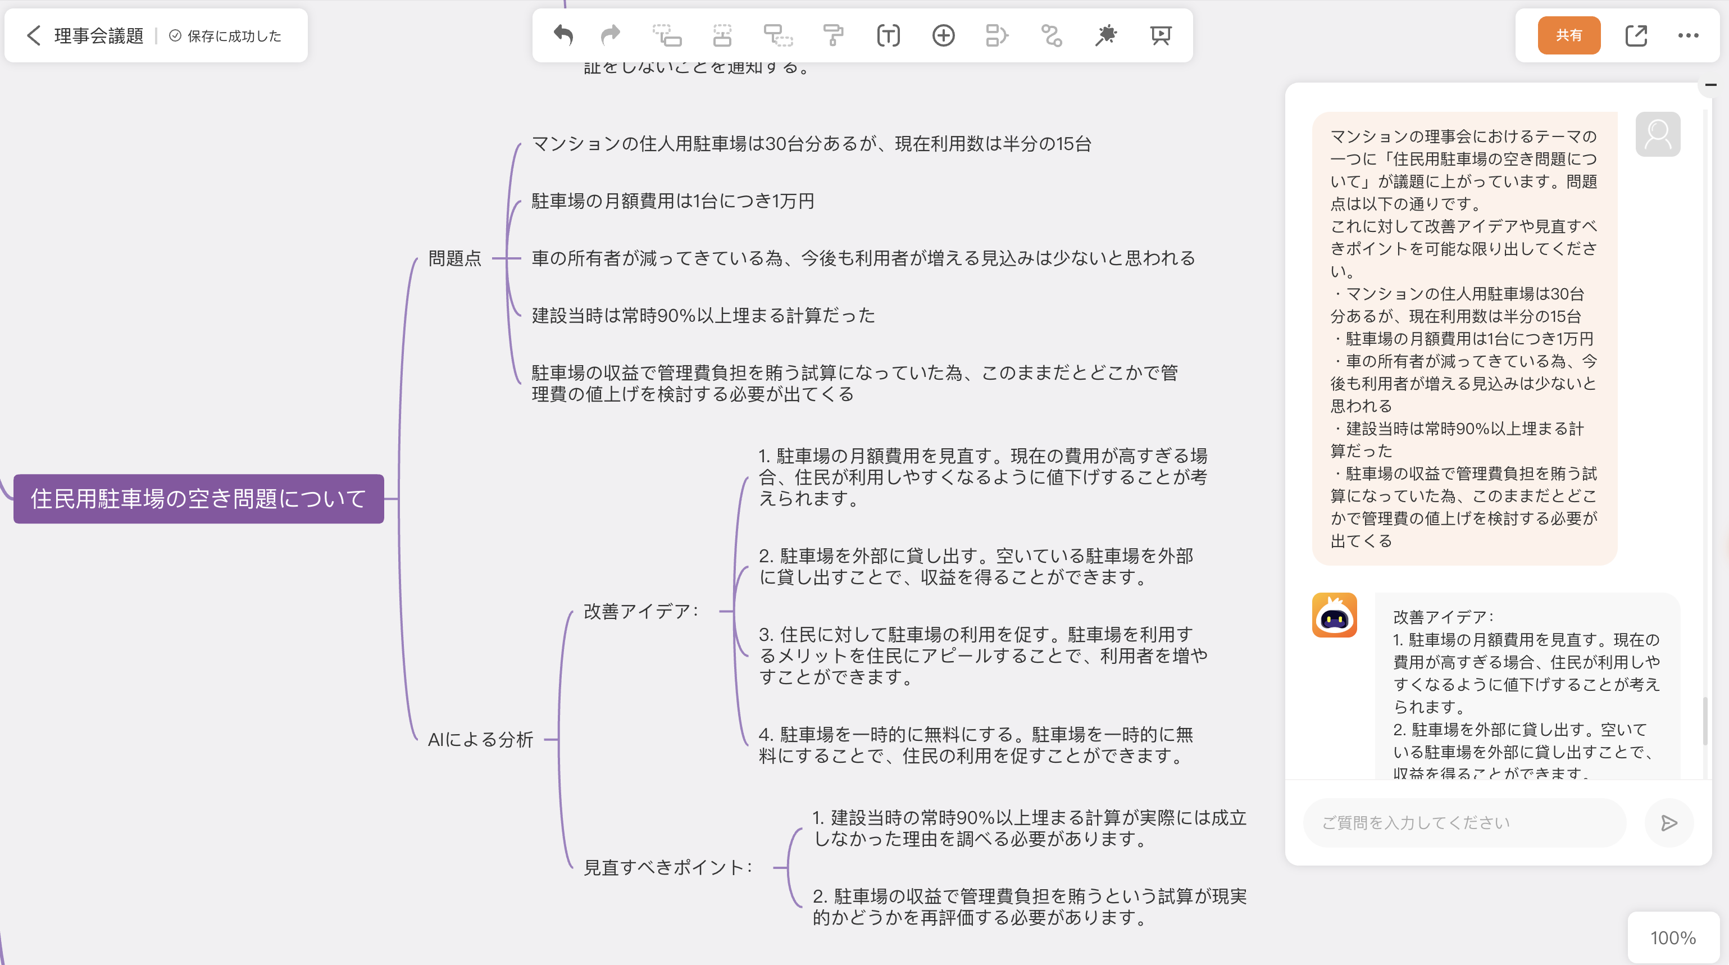Undo the last action
1729x965 pixels.
click(564, 35)
